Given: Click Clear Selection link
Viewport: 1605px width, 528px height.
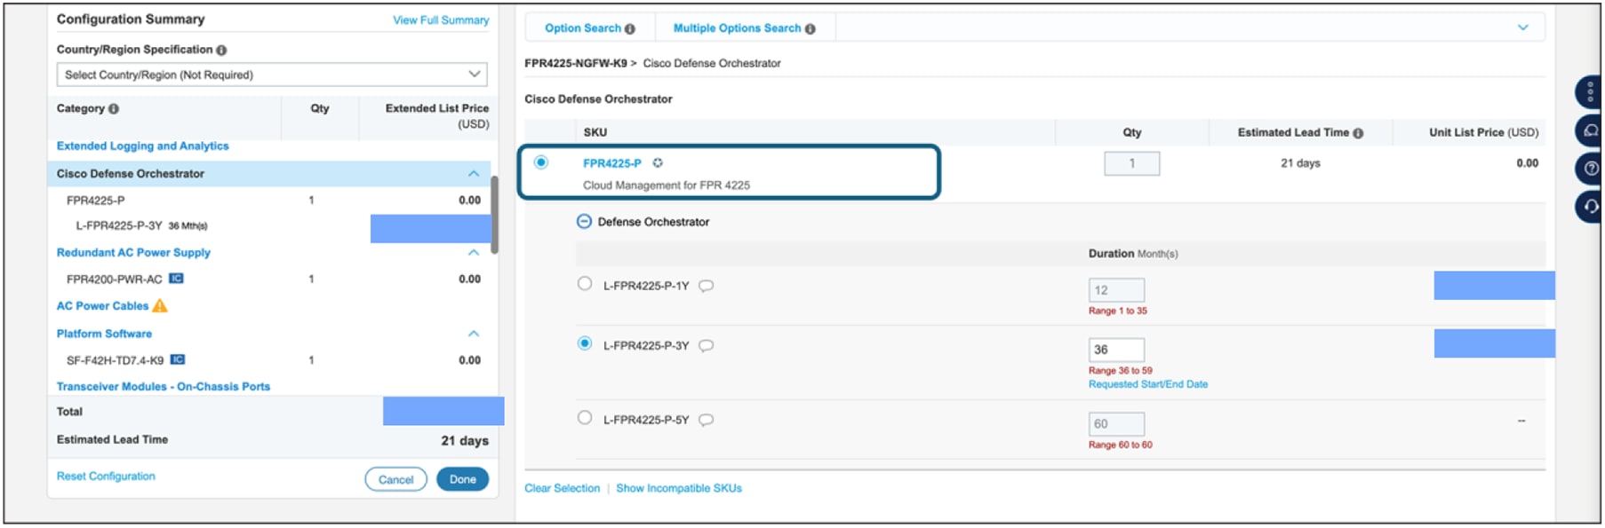Looking at the screenshot, I should pos(562,489).
